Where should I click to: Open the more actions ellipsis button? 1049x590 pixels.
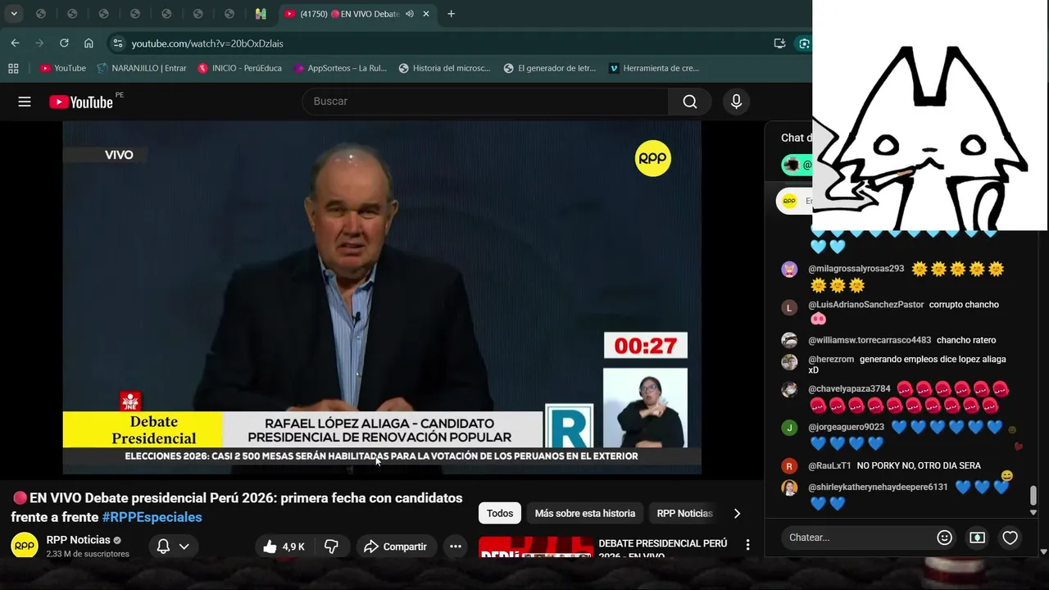coord(456,547)
